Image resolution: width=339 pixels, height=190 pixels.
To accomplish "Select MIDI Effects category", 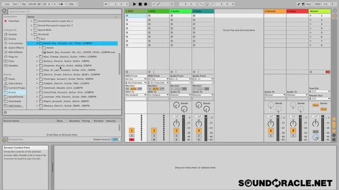I will coord(15,52).
